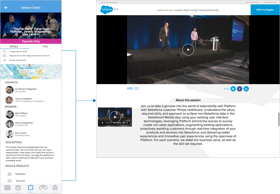Viewport: 280px width, 194px height.
Task: Click the favorite star icon
Action: tap(5, 60)
